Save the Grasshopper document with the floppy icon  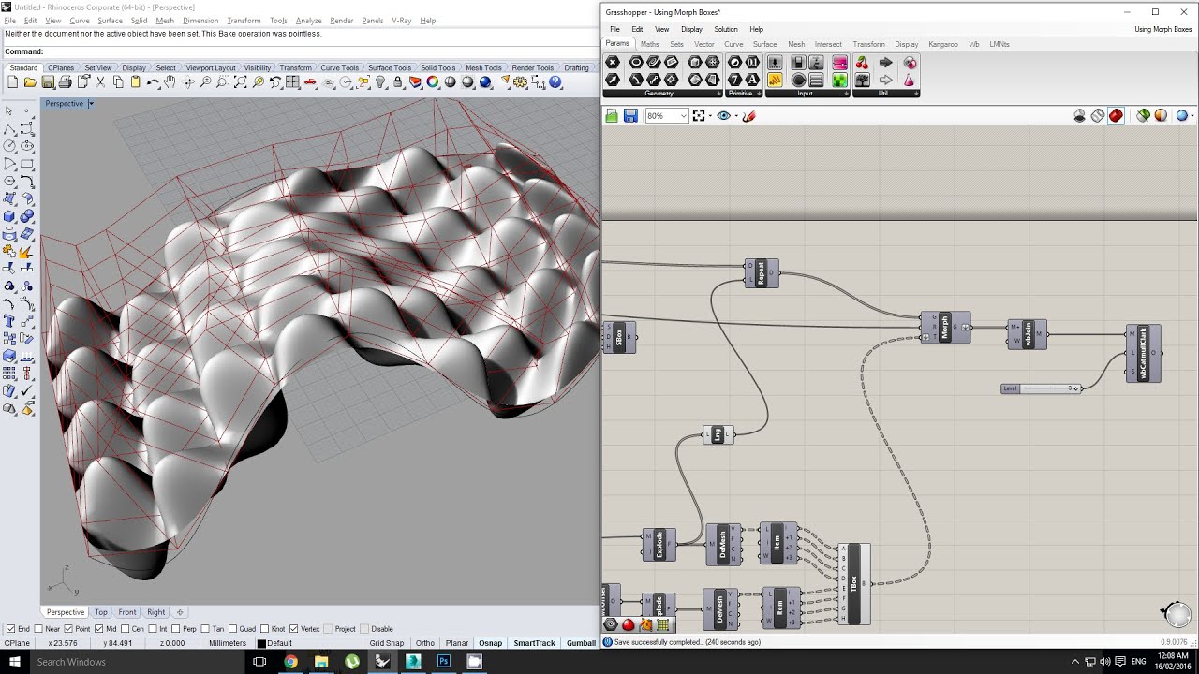(x=630, y=116)
